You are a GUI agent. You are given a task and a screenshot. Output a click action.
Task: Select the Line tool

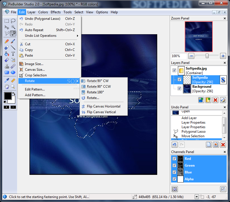point(13,48)
